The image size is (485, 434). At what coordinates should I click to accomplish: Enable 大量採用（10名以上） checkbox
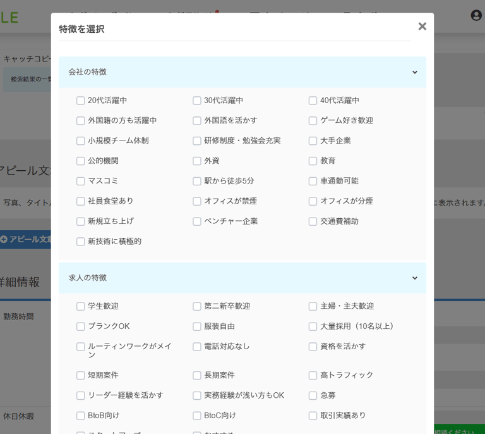tap(313, 326)
